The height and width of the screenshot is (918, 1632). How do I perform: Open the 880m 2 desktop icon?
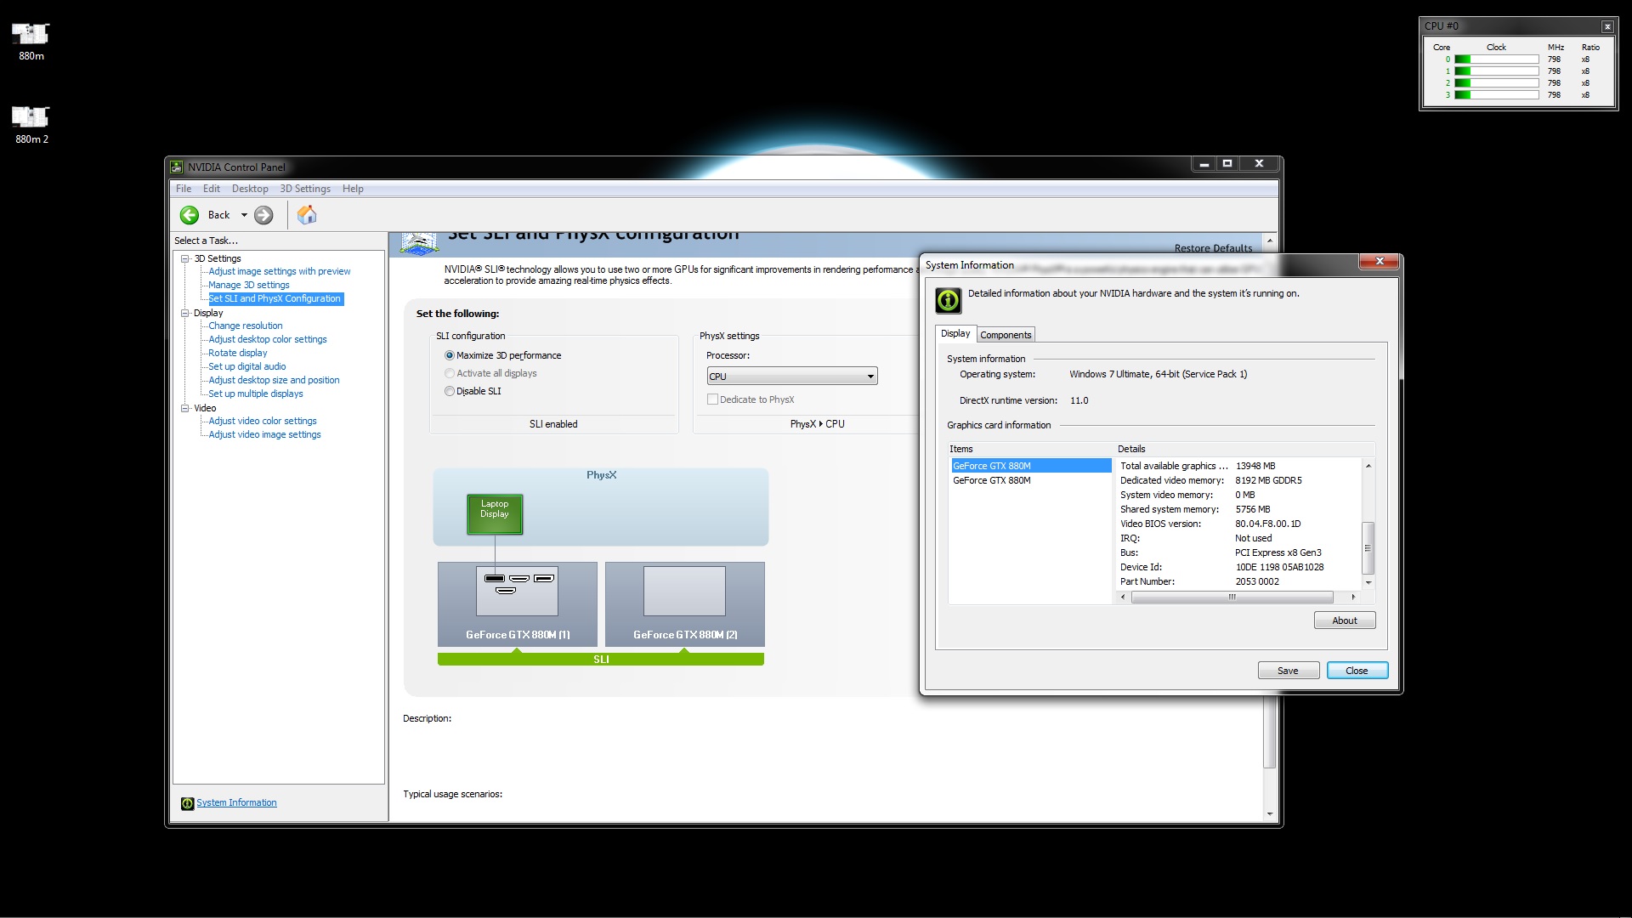[31, 124]
